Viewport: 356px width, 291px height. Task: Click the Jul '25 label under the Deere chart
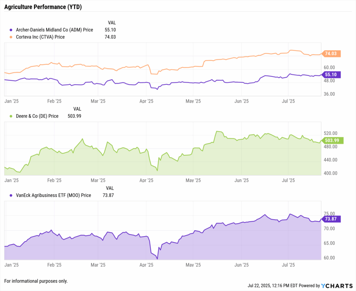tap(288, 180)
